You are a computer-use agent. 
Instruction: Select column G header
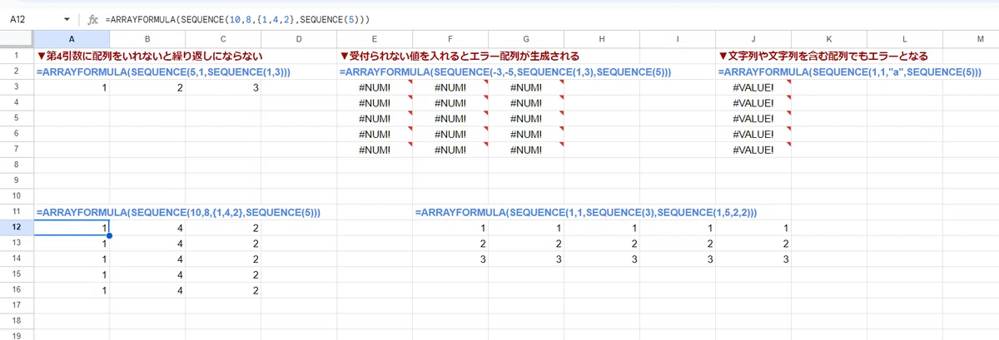coord(526,39)
